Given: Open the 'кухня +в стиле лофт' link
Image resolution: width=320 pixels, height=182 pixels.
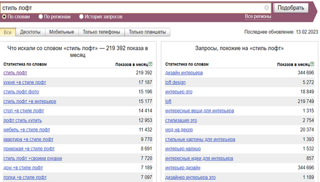Looking at the screenshot, I should pyautogui.click(x=25, y=82).
